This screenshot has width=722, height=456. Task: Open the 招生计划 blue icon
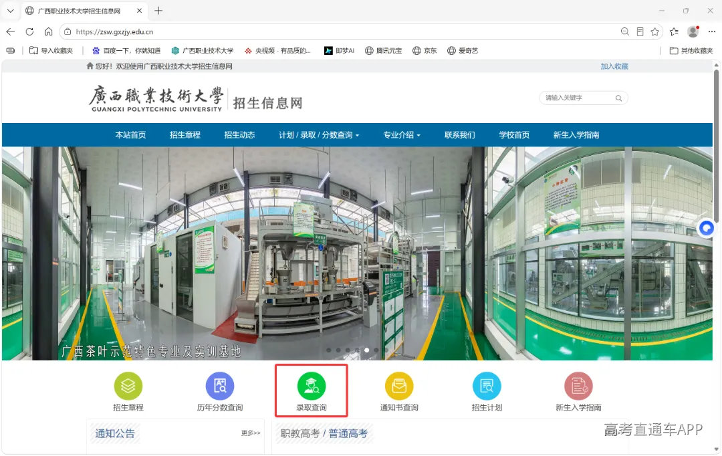[487, 386]
